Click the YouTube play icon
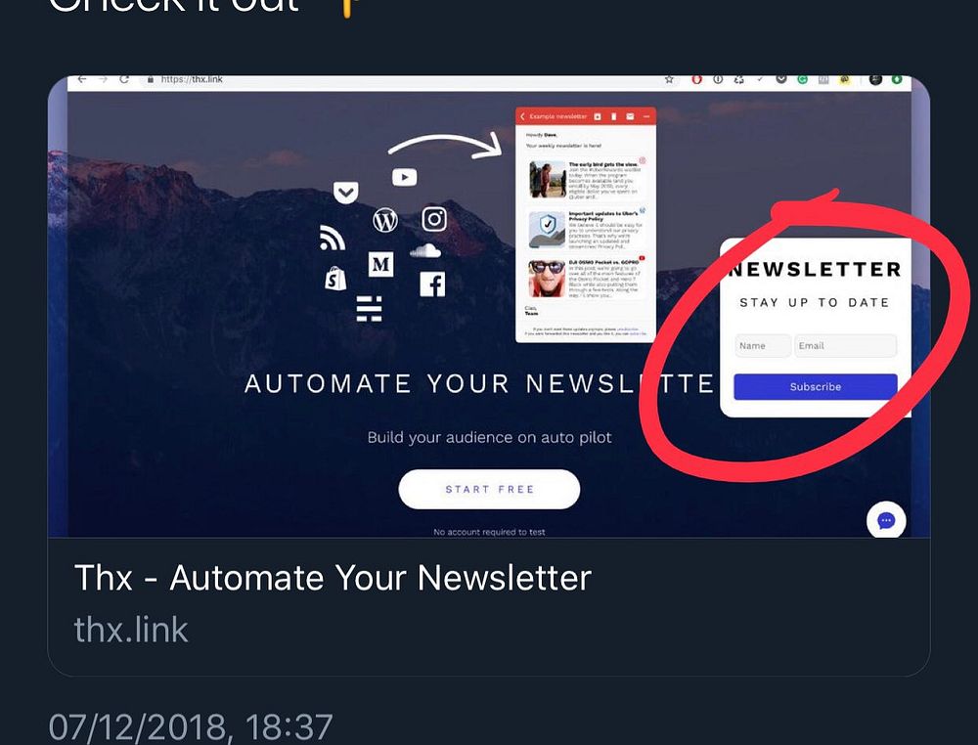This screenshot has width=978, height=745. (404, 177)
